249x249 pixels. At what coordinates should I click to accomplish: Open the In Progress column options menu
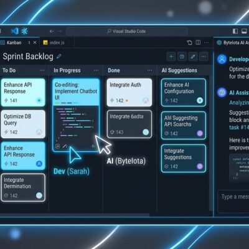point(96,70)
